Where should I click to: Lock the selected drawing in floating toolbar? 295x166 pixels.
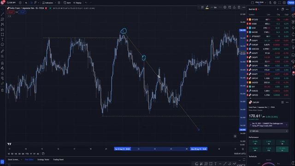coord(234,7)
